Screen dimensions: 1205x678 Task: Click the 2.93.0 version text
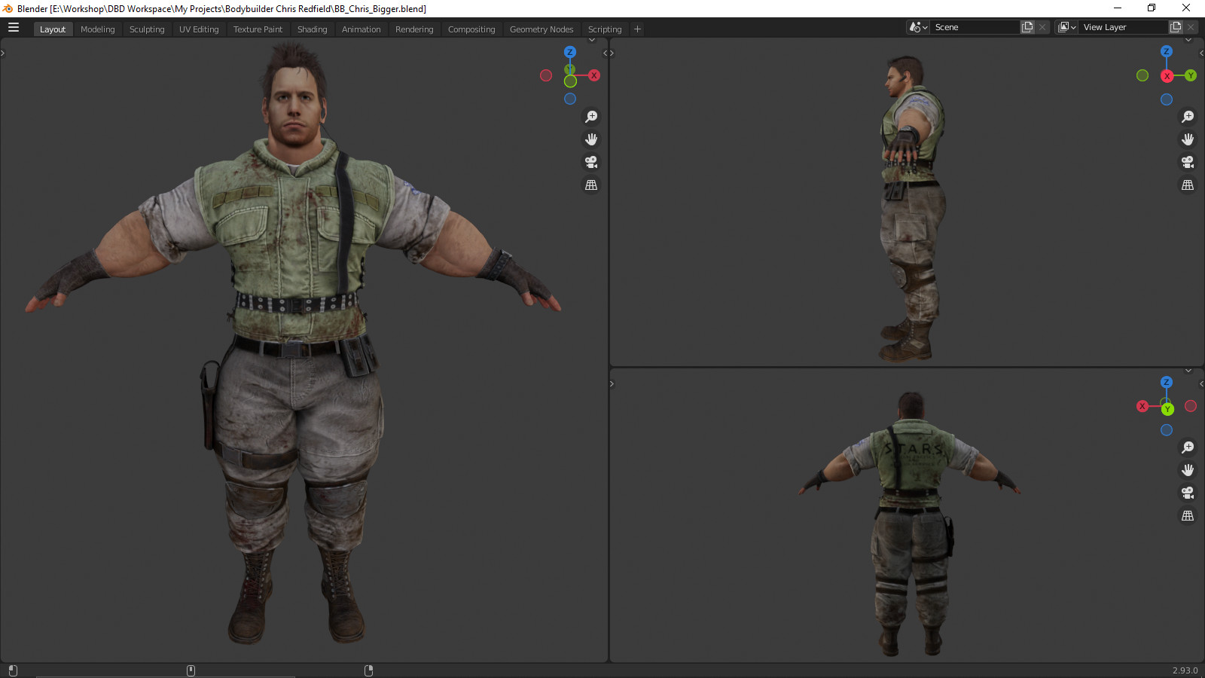click(1185, 670)
